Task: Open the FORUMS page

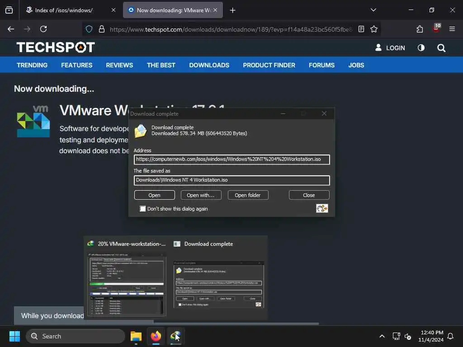Action: pos(321,65)
